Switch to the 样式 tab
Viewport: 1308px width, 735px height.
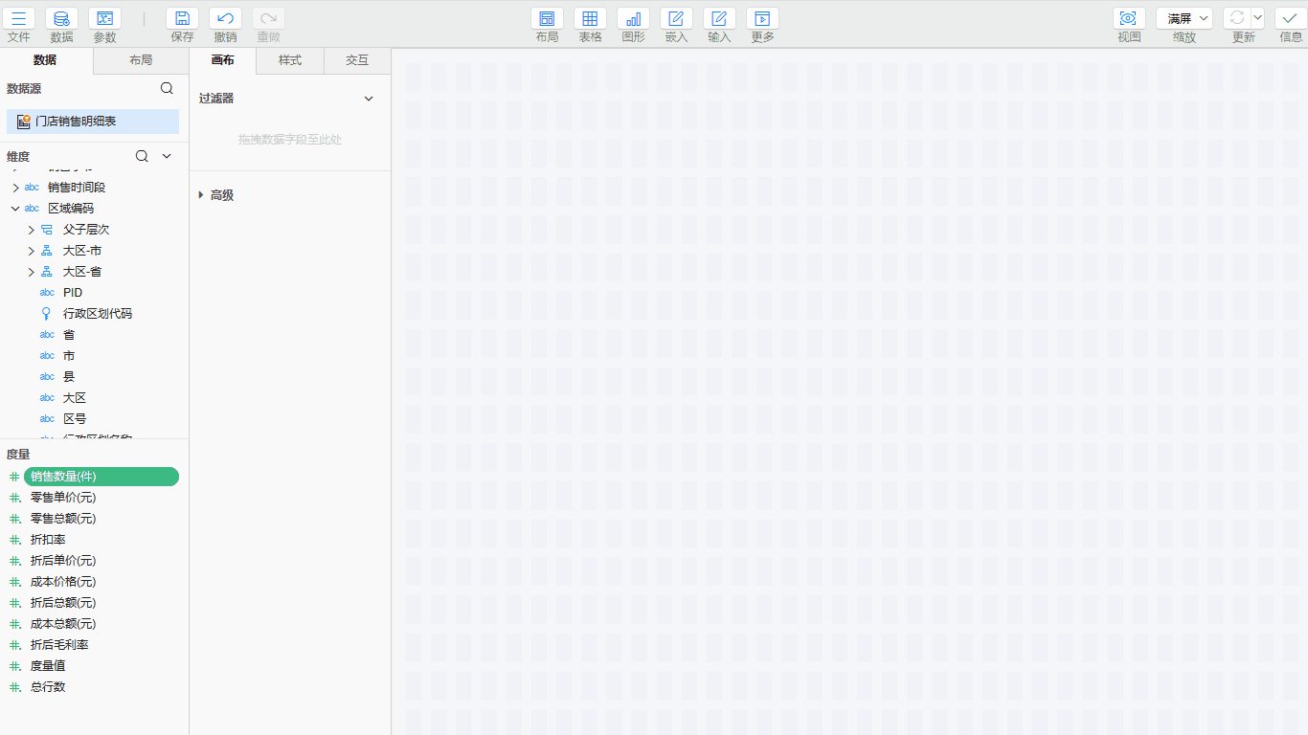pos(289,60)
